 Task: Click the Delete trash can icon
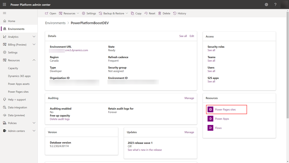click(x=160, y=13)
